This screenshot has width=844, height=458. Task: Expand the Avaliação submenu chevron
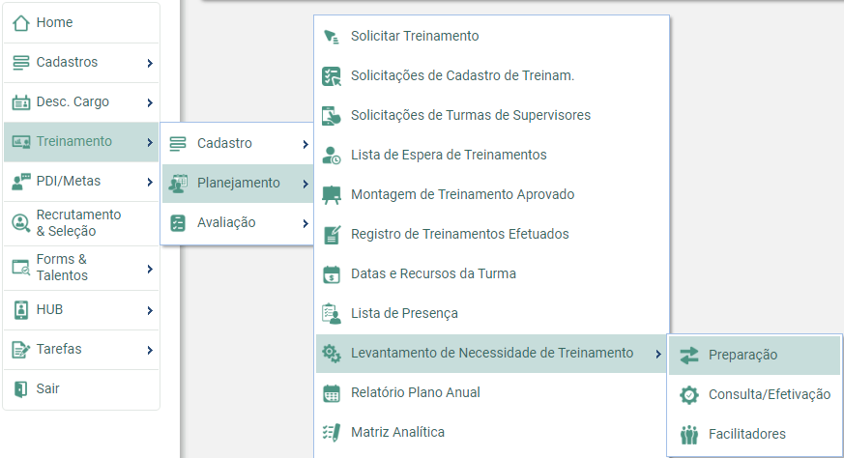coord(306,223)
